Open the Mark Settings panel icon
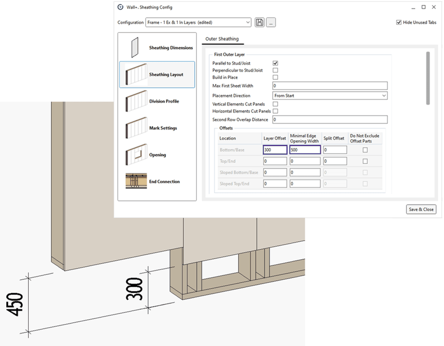 (136, 128)
